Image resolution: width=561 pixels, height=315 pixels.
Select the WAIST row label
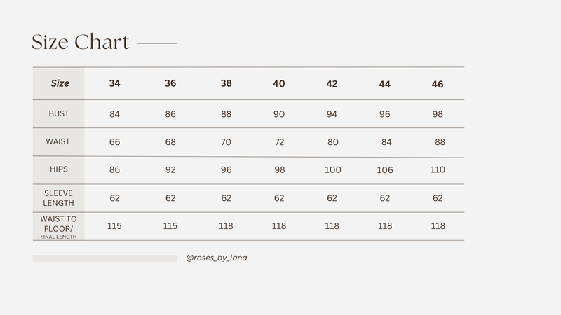pyautogui.click(x=58, y=141)
